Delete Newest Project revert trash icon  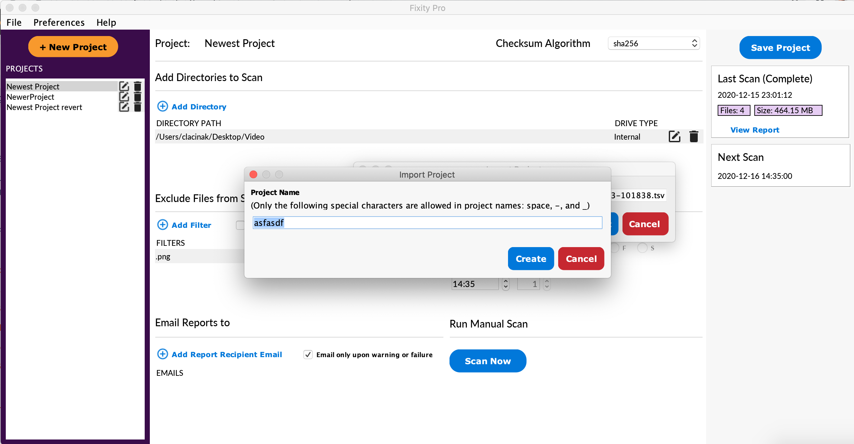pyautogui.click(x=138, y=107)
